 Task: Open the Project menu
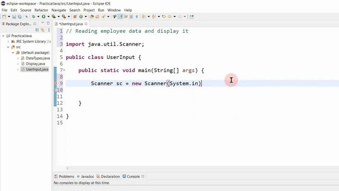pos(89,10)
